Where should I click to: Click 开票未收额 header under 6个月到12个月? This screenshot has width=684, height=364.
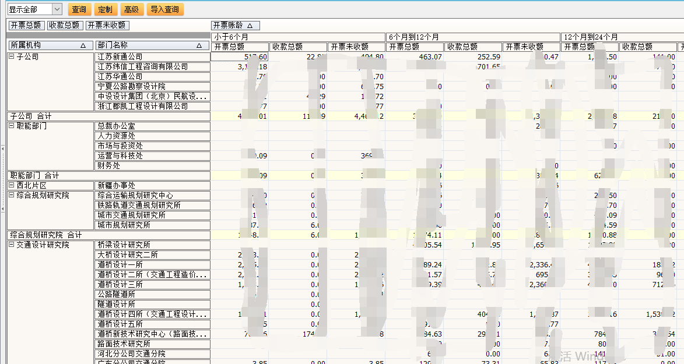[531, 47]
